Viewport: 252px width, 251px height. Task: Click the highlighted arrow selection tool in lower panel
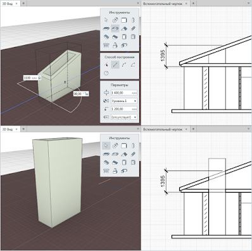[x=106, y=146]
